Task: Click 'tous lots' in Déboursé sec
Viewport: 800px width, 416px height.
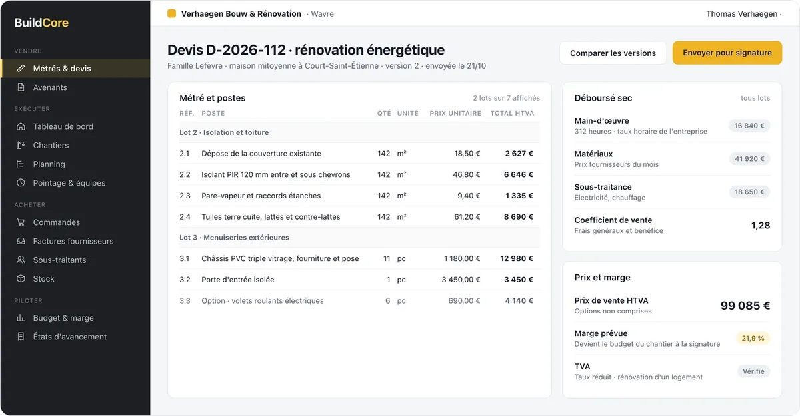Action: [x=755, y=98]
